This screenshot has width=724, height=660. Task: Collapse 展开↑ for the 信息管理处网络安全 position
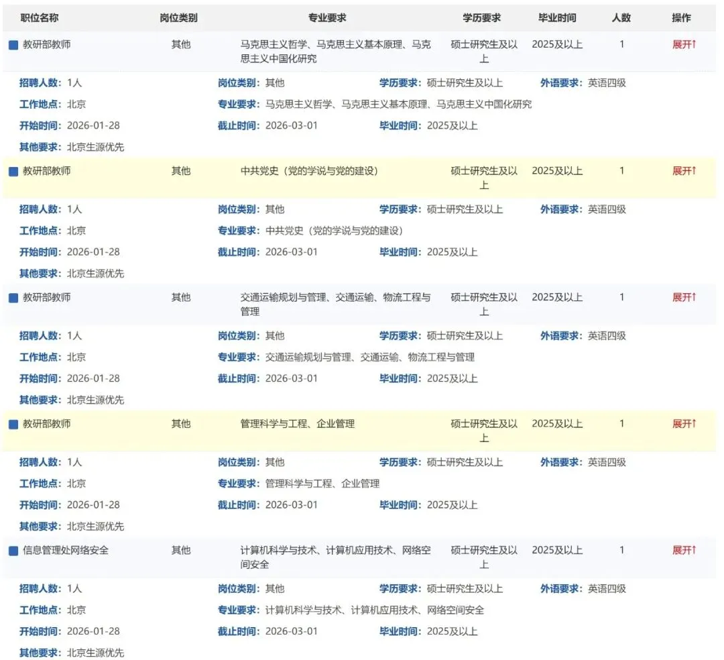[684, 550]
